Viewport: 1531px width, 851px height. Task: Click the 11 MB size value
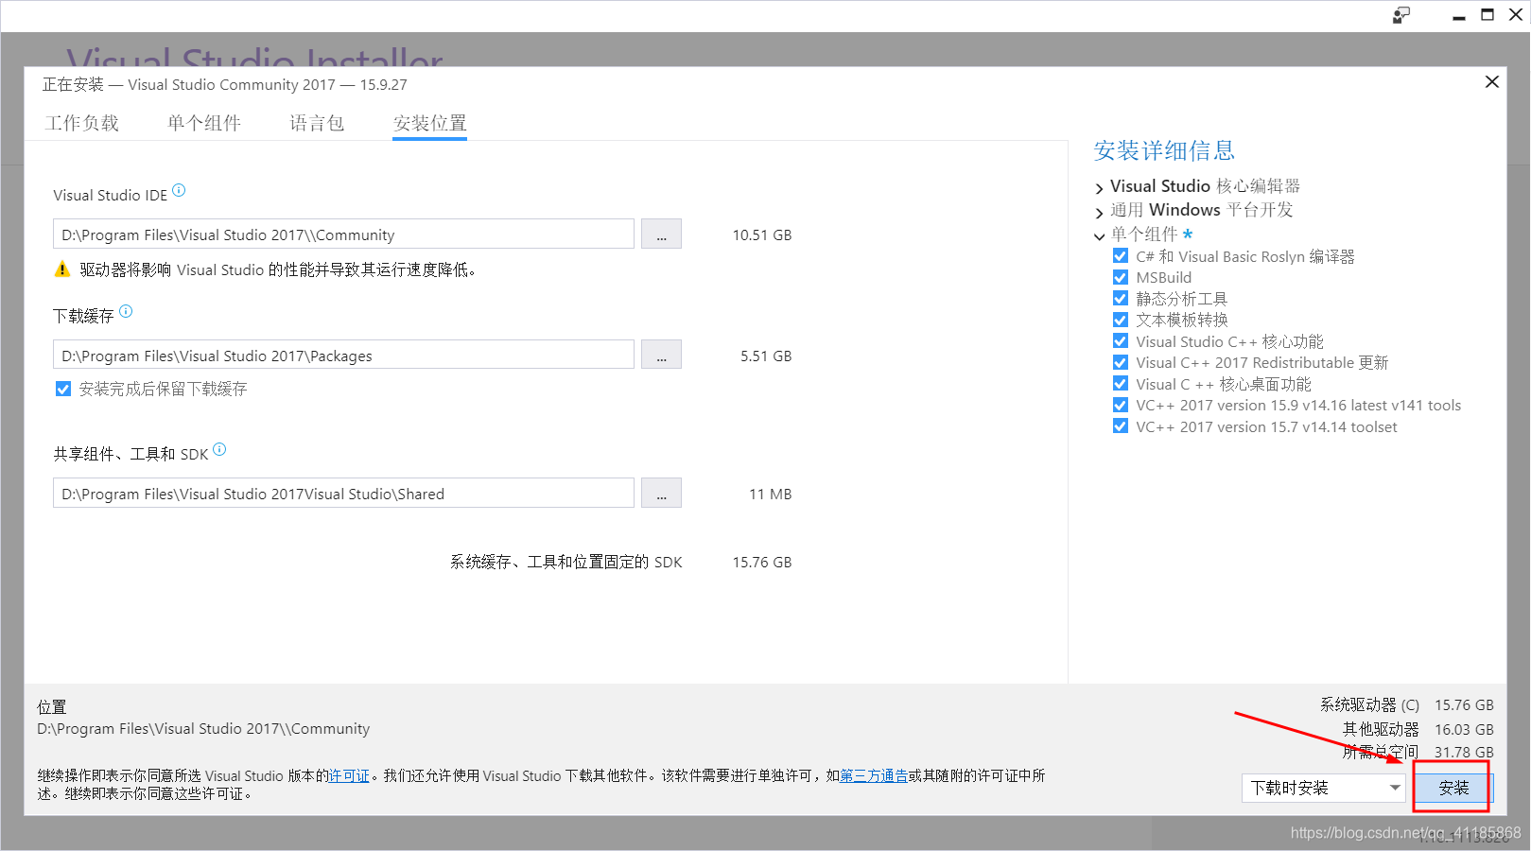point(771,495)
